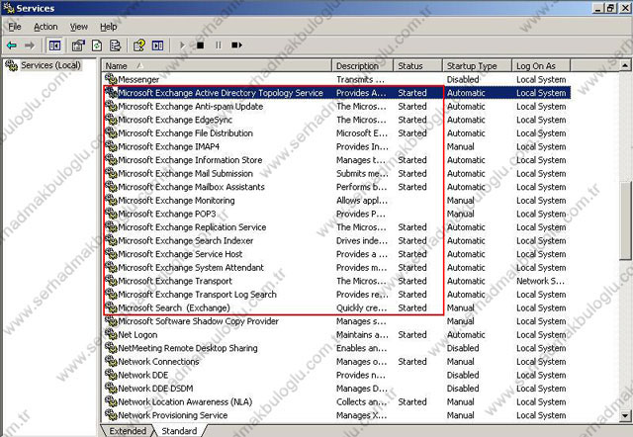Open the Help menu
The height and width of the screenshot is (437, 633).
coord(108,27)
